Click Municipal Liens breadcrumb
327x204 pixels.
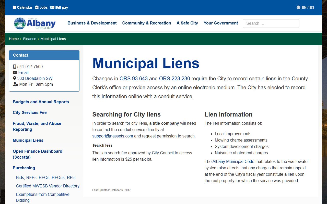point(53,39)
